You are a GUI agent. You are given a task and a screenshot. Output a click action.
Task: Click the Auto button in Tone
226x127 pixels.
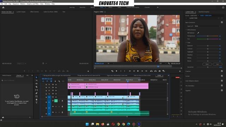[218, 64]
